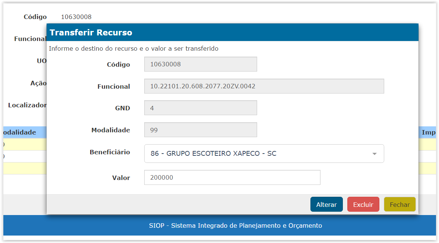439x243 pixels.
Task: Select the Funcional field with 10.22101.20.608.2077.20ZV.0042
Action: tap(263, 86)
